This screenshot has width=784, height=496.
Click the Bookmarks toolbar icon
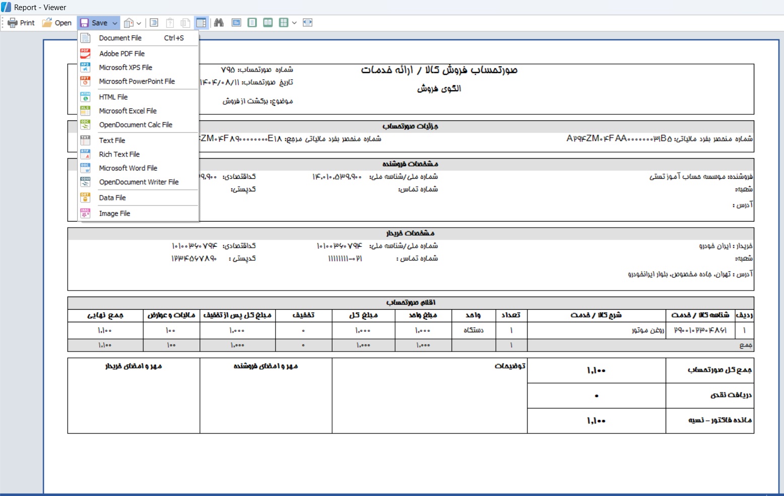pos(154,23)
